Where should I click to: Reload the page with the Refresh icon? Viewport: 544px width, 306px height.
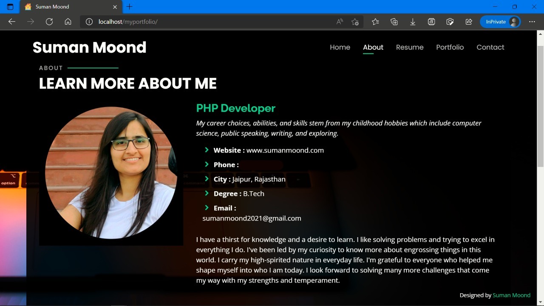[x=49, y=22]
